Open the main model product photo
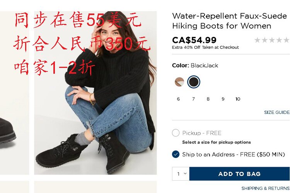Screen dimensions: 290x193 [96, 93]
